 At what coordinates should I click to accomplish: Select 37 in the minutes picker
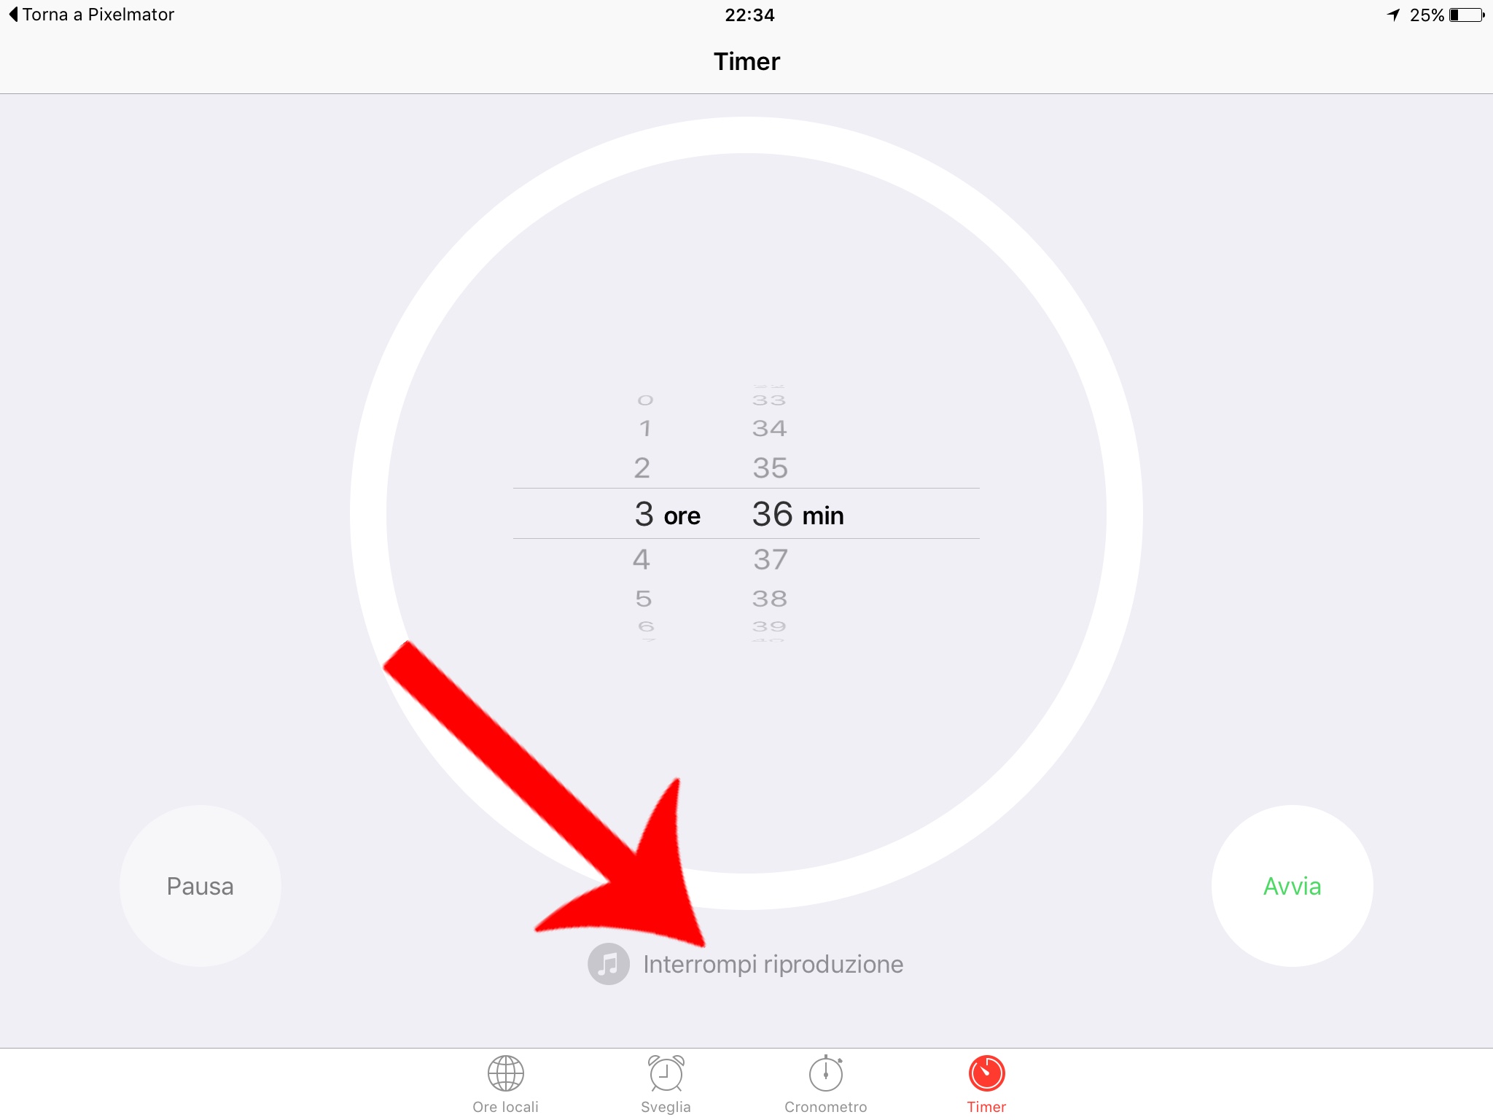[771, 559]
